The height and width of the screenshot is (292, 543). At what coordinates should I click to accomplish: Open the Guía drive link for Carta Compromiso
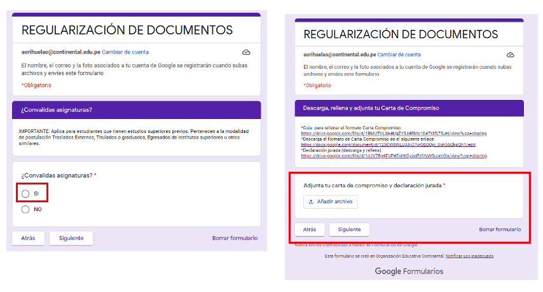click(x=394, y=134)
